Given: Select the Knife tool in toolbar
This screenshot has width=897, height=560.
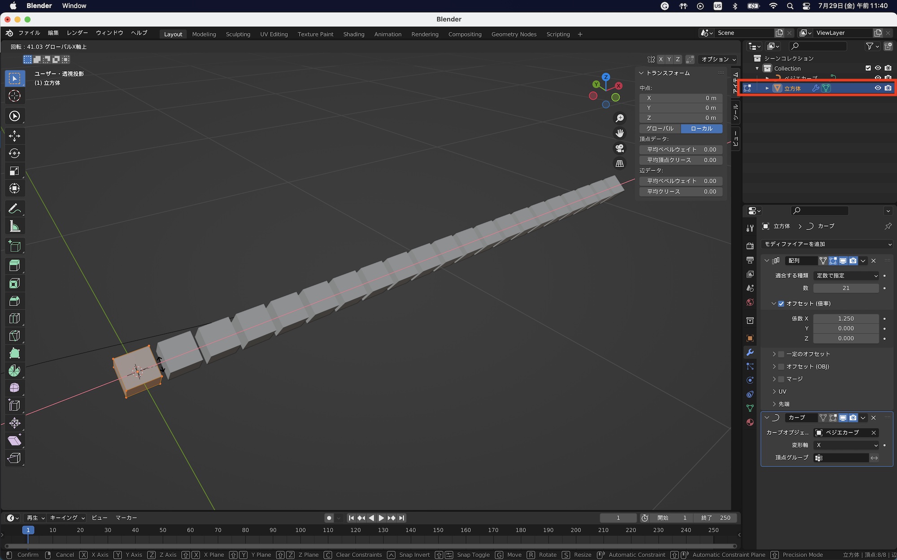Looking at the screenshot, I should point(14,336).
